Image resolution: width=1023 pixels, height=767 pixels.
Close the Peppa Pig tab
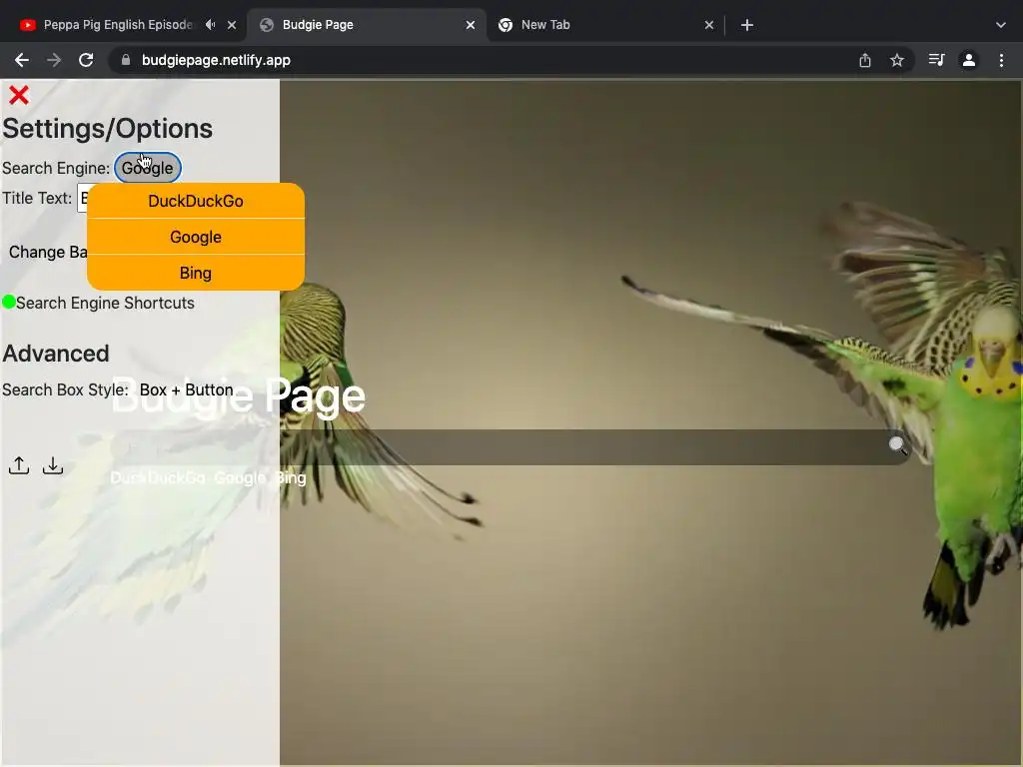point(232,25)
